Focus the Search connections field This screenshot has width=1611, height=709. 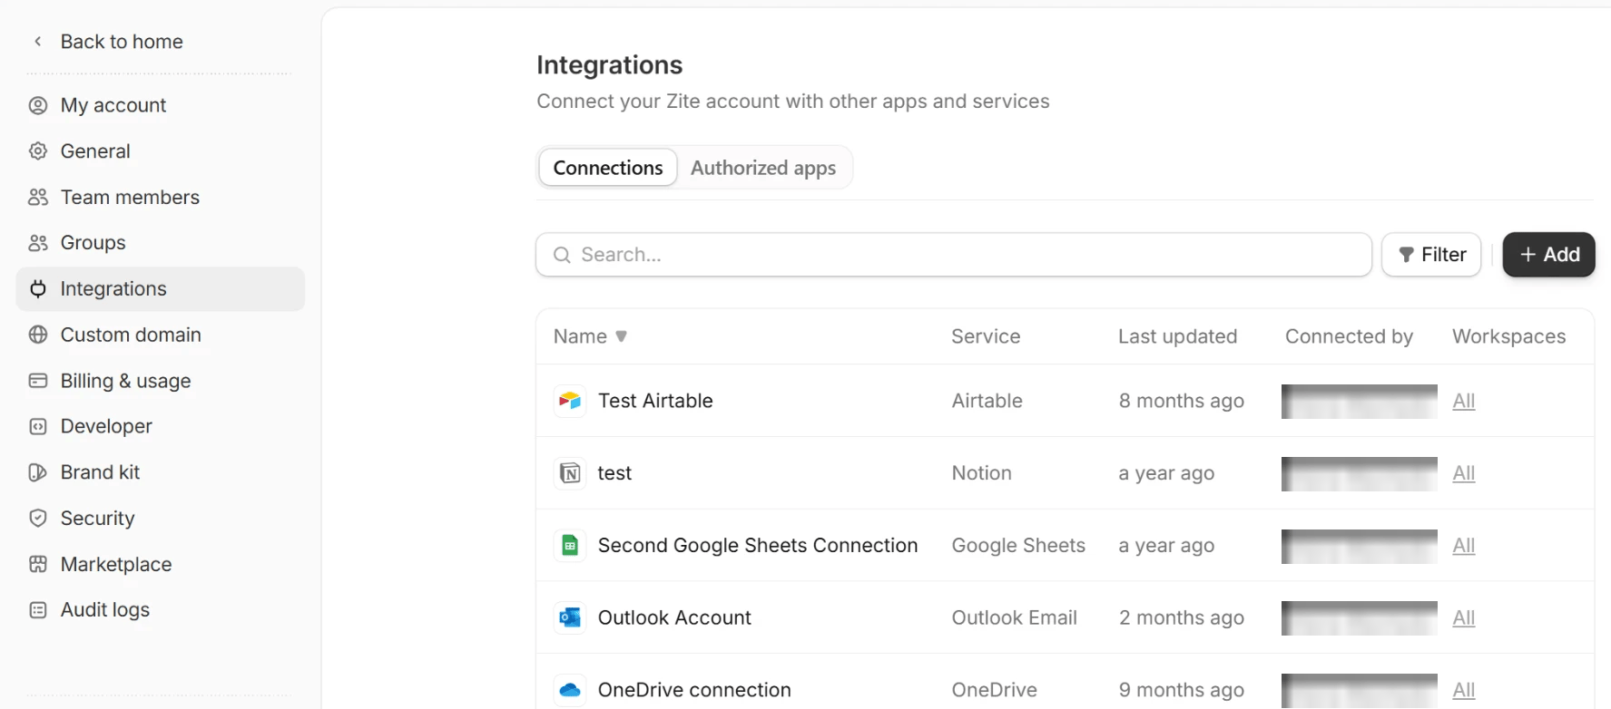[954, 255]
